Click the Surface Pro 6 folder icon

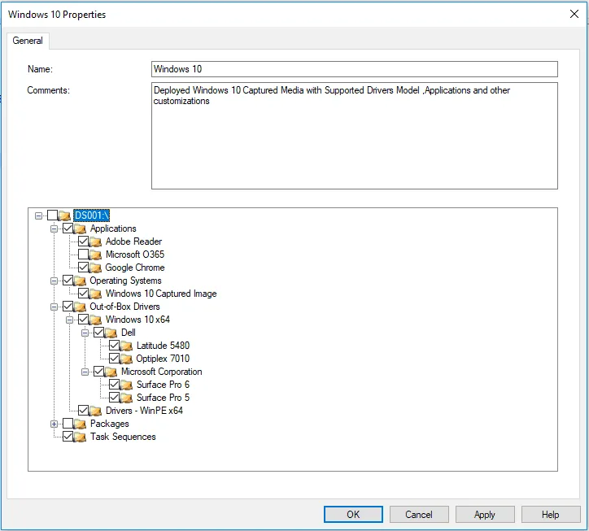click(126, 385)
